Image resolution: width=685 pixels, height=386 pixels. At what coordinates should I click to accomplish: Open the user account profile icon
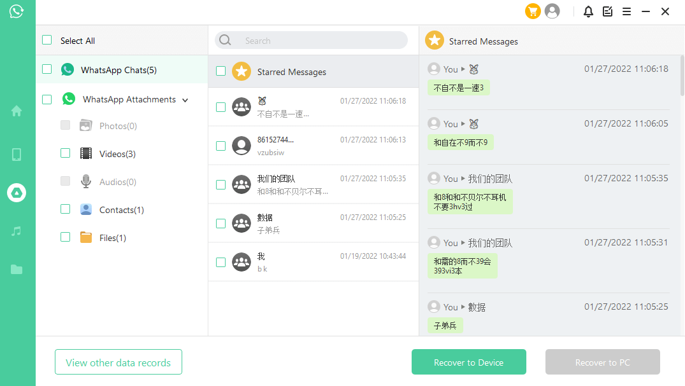[x=552, y=11]
